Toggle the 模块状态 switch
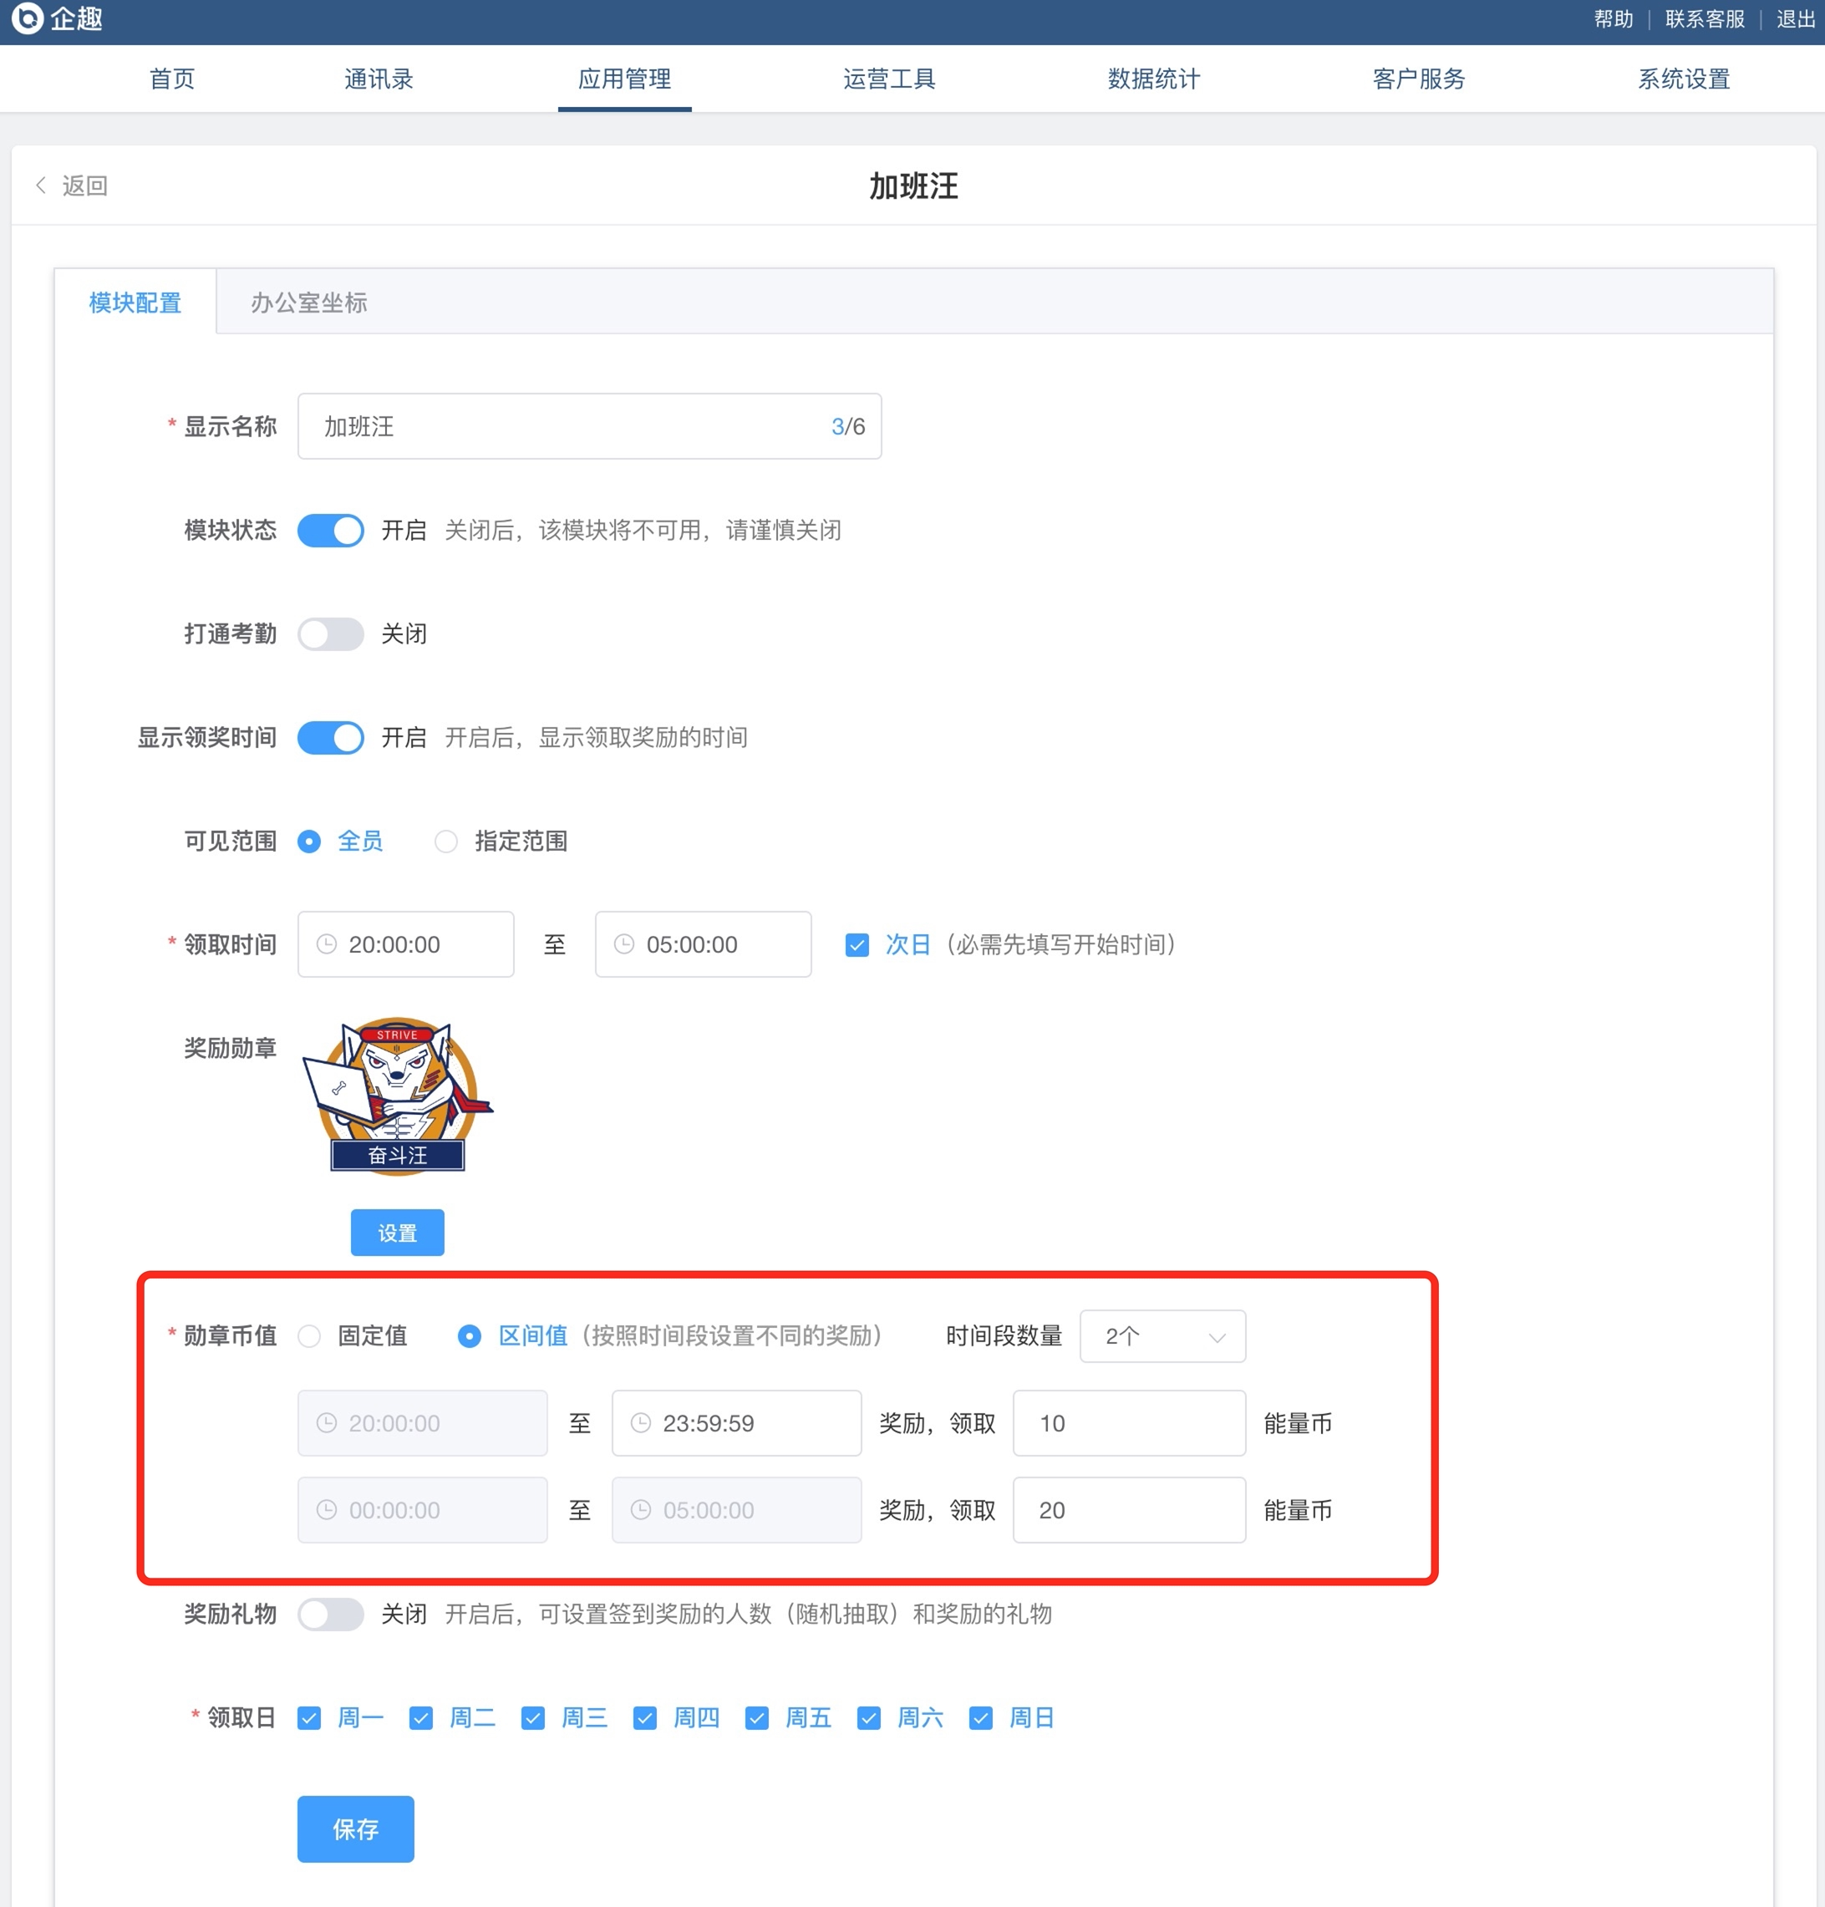The height and width of the screenshot is (1907, 1825). [331, 531]
